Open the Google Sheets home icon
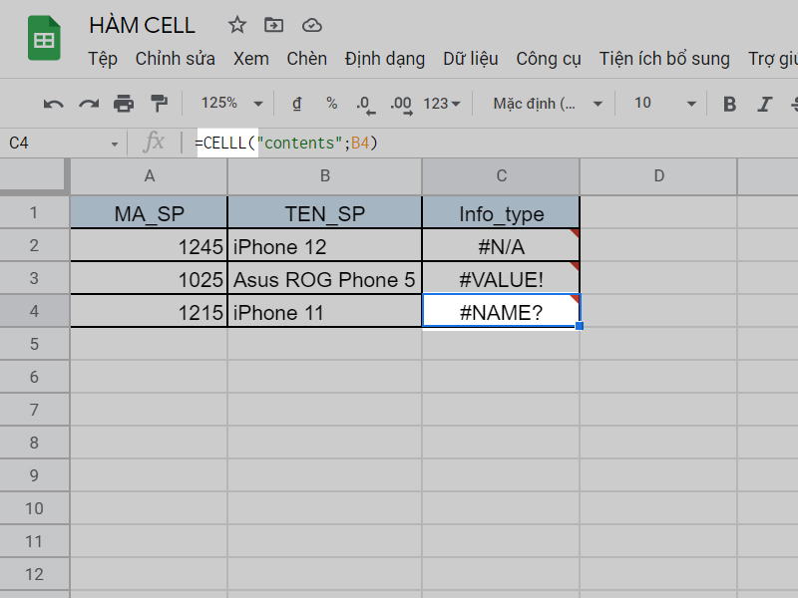Viewport: 798px width, 598px height. coord(44,38)
